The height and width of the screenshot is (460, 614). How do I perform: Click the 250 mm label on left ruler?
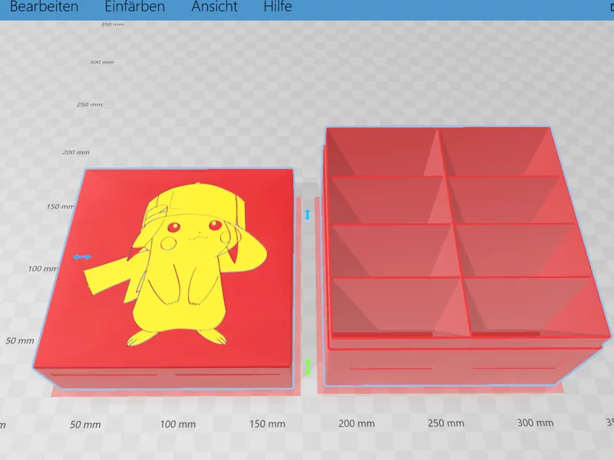pyautogui.click(x=89, y=104)
